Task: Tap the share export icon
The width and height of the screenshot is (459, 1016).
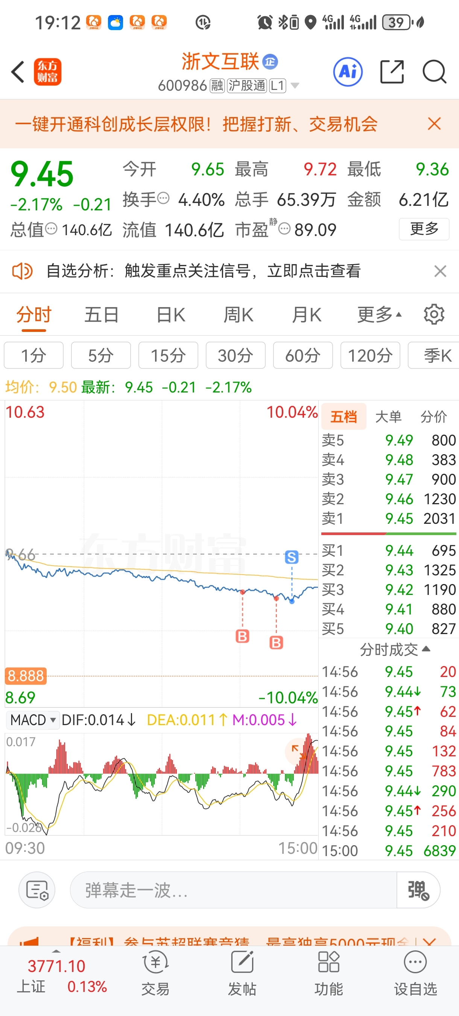Action: tap(392, 72)
